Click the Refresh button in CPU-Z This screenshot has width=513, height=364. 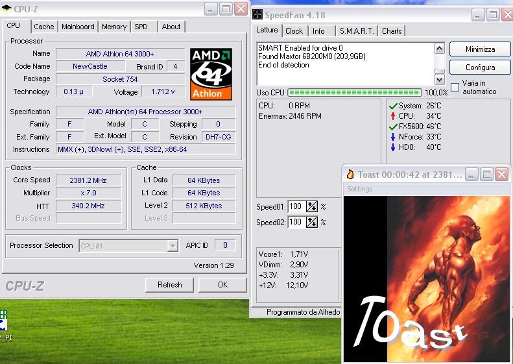169,285
